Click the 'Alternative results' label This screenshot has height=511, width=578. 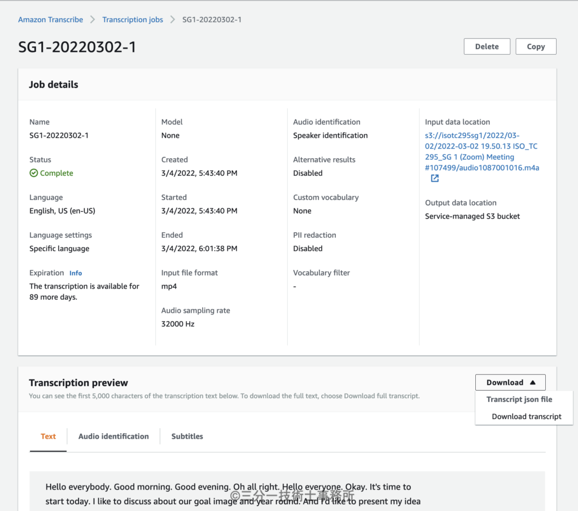coord(324,160)
